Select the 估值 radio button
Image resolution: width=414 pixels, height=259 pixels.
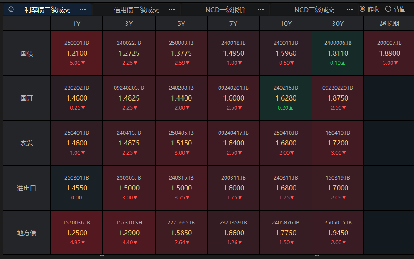coord(388,9)
